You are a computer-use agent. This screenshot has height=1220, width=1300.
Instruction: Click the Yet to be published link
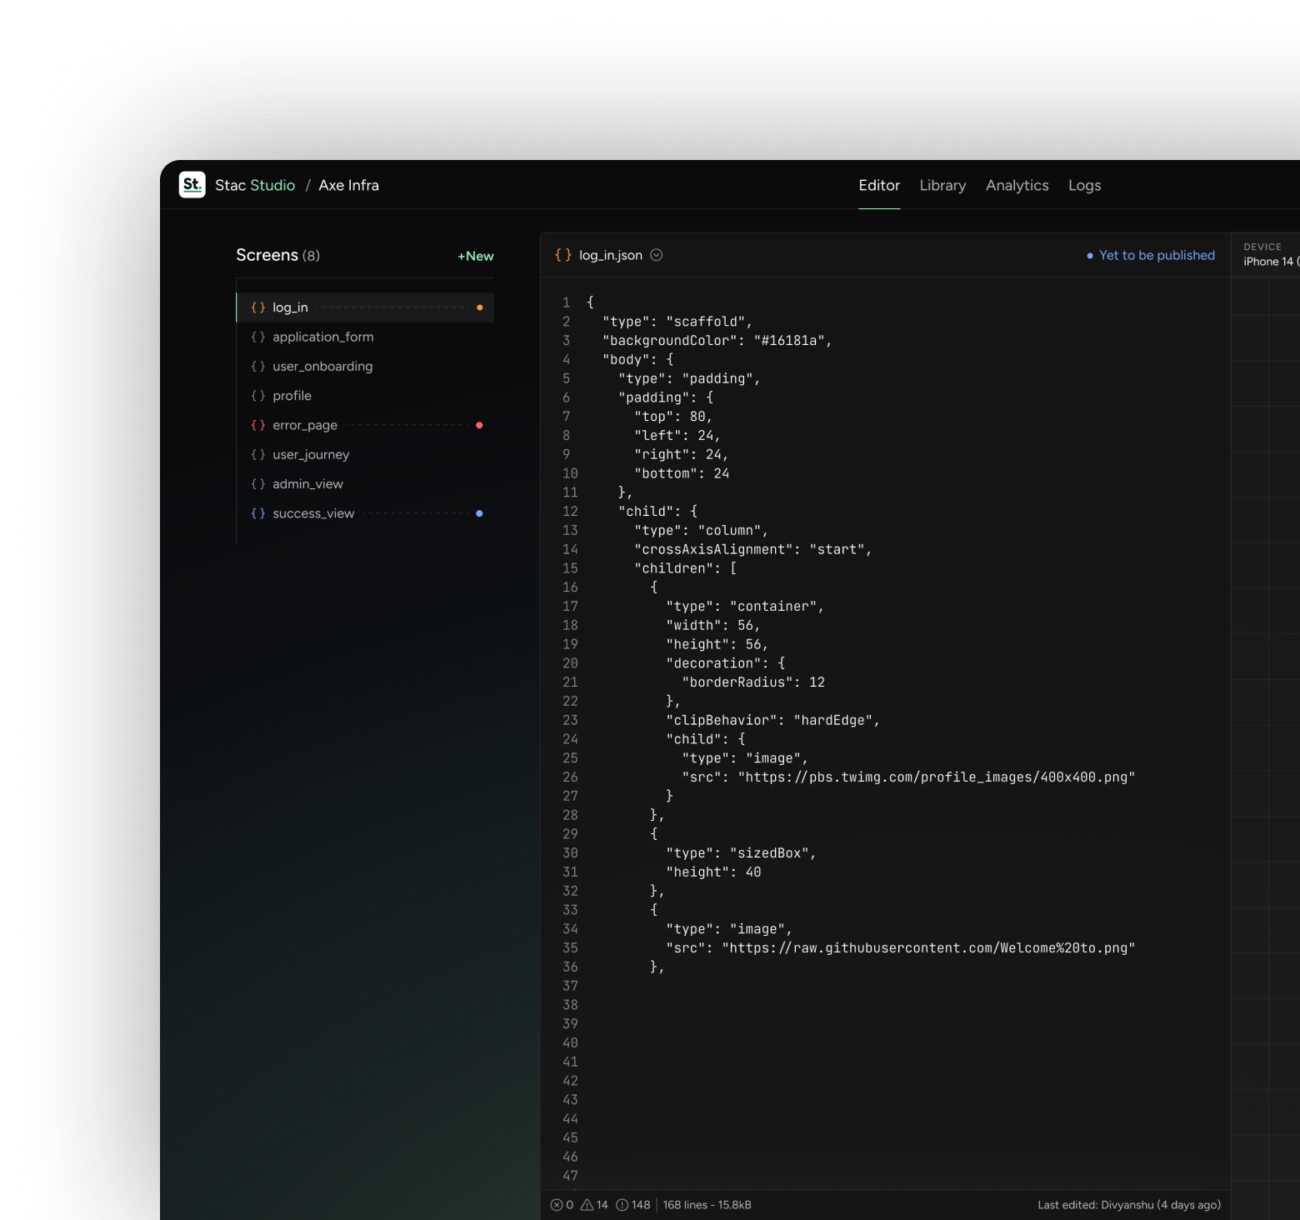click(x=1157, y=255)
